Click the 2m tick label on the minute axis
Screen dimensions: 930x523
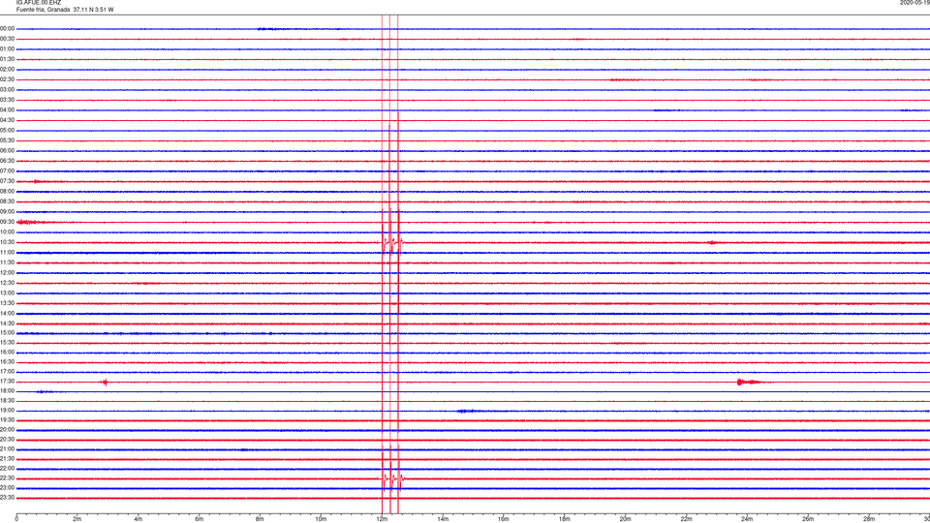[77, 519]
